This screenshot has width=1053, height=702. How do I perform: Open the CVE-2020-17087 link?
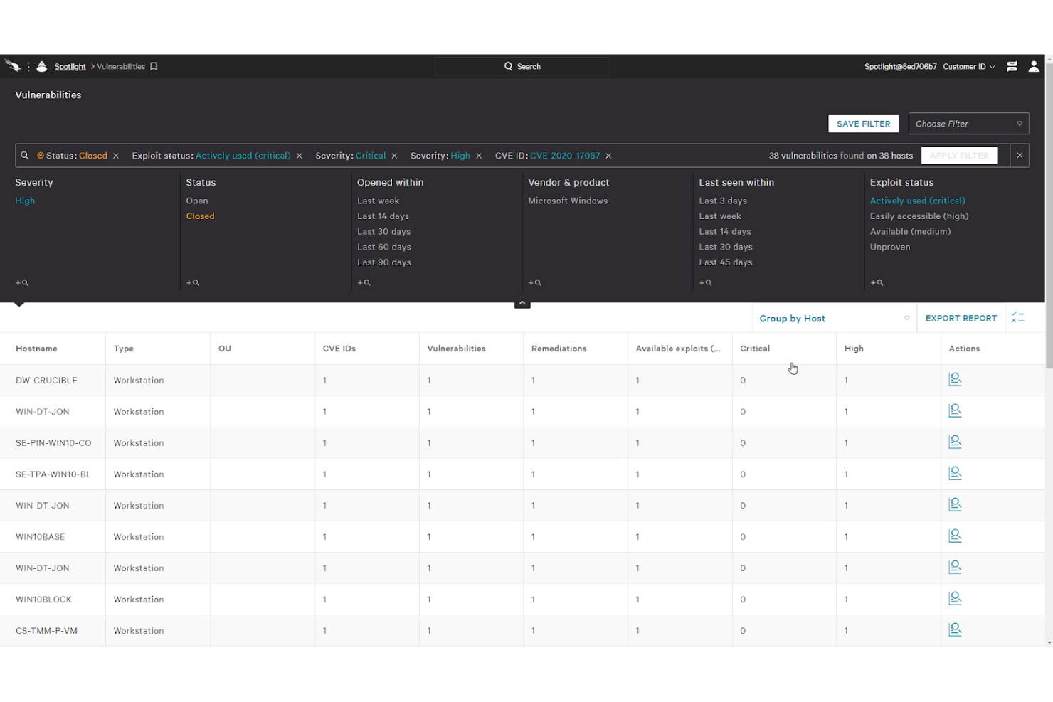(x=566, y=155)
